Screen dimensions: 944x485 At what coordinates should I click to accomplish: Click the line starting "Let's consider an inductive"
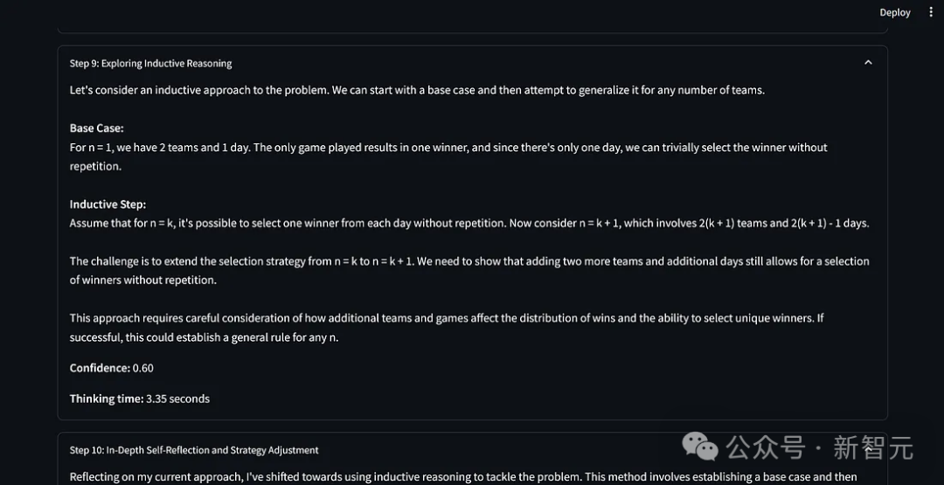pos(417,90)
